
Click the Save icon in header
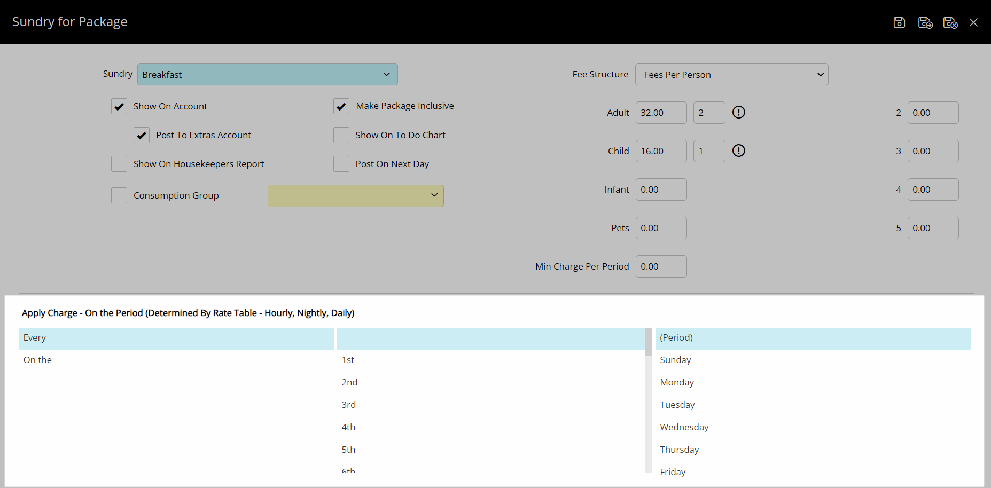(899, 22)
